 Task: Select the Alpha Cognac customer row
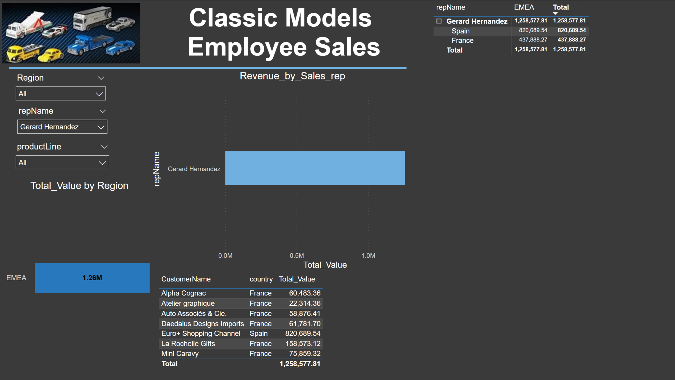241,293
